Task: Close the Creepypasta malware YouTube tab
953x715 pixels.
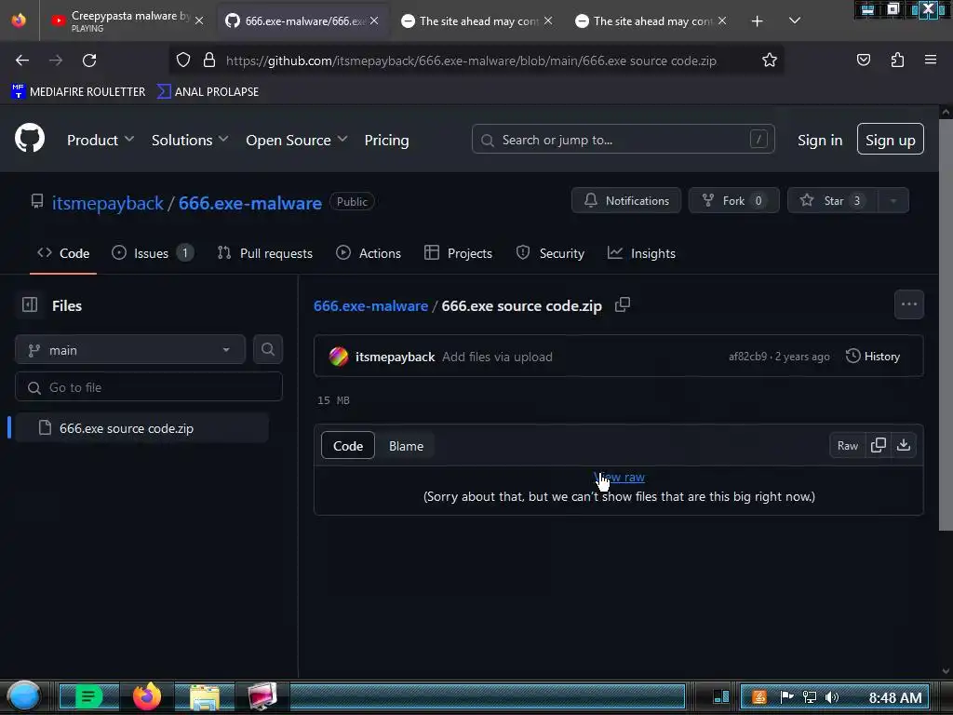Action: pos(199,20)
